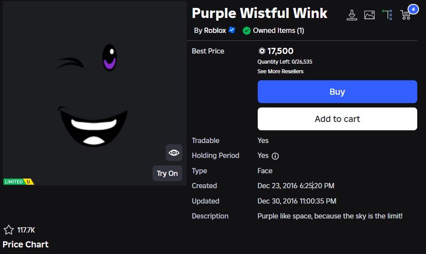Click Add to cart button
The height and width of the screenshot is (254, 426).
(x=337, y=119)
